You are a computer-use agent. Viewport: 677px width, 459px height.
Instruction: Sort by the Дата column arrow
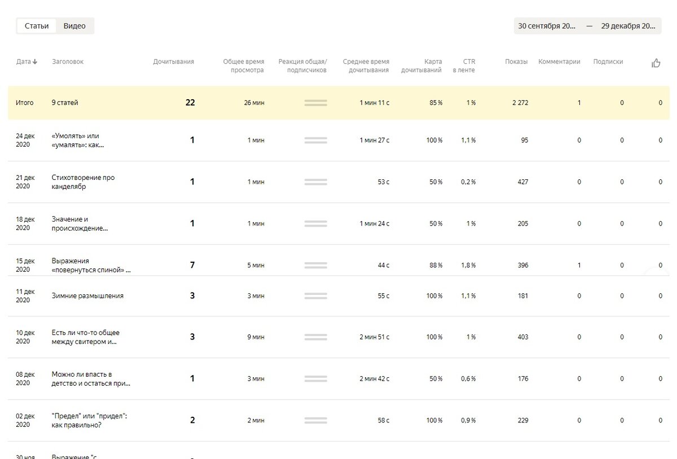[x=35, y=62]
